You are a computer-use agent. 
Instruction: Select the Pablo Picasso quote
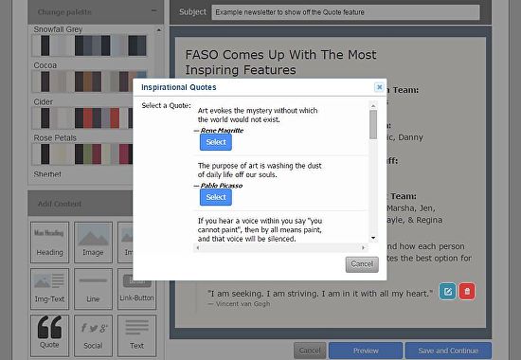tap(216, 197)
